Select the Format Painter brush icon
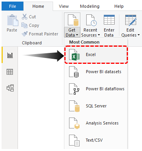This screenshot has height=151, width=142. [25, 34]
